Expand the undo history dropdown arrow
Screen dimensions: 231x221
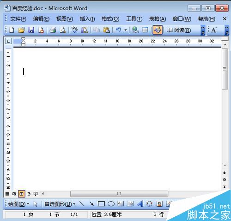pyautogui.click(x=126, y=30)
